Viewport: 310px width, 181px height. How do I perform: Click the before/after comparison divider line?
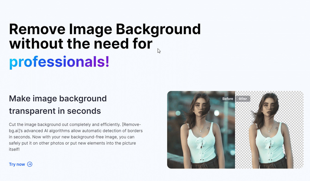(x=235, y=131)
